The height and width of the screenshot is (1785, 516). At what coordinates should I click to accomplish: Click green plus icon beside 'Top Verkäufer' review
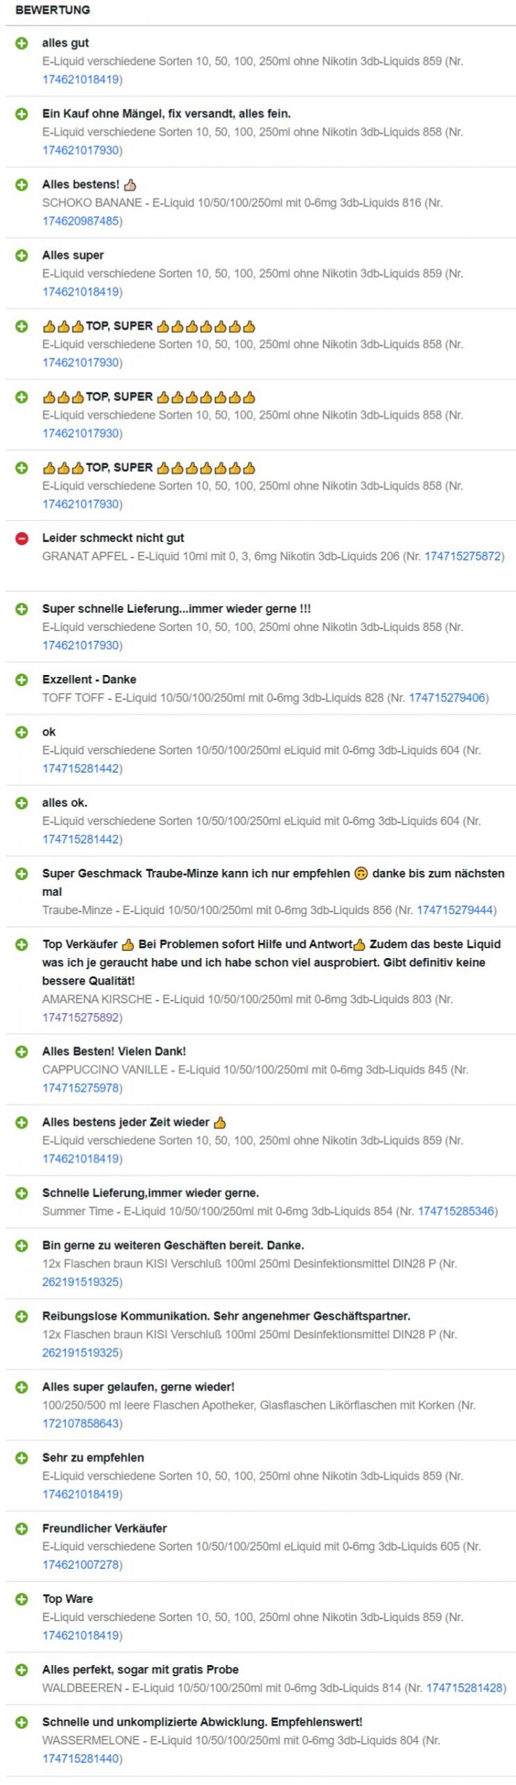(22, 944)
